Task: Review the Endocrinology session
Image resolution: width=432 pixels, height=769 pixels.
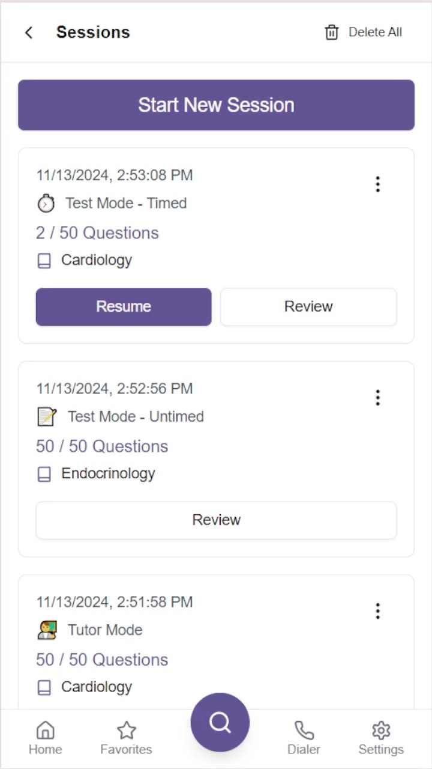Action: (216, 520)
